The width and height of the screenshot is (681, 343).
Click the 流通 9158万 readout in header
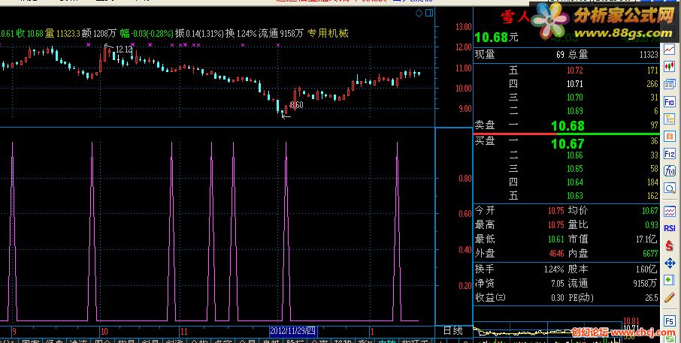pos(281,33)
